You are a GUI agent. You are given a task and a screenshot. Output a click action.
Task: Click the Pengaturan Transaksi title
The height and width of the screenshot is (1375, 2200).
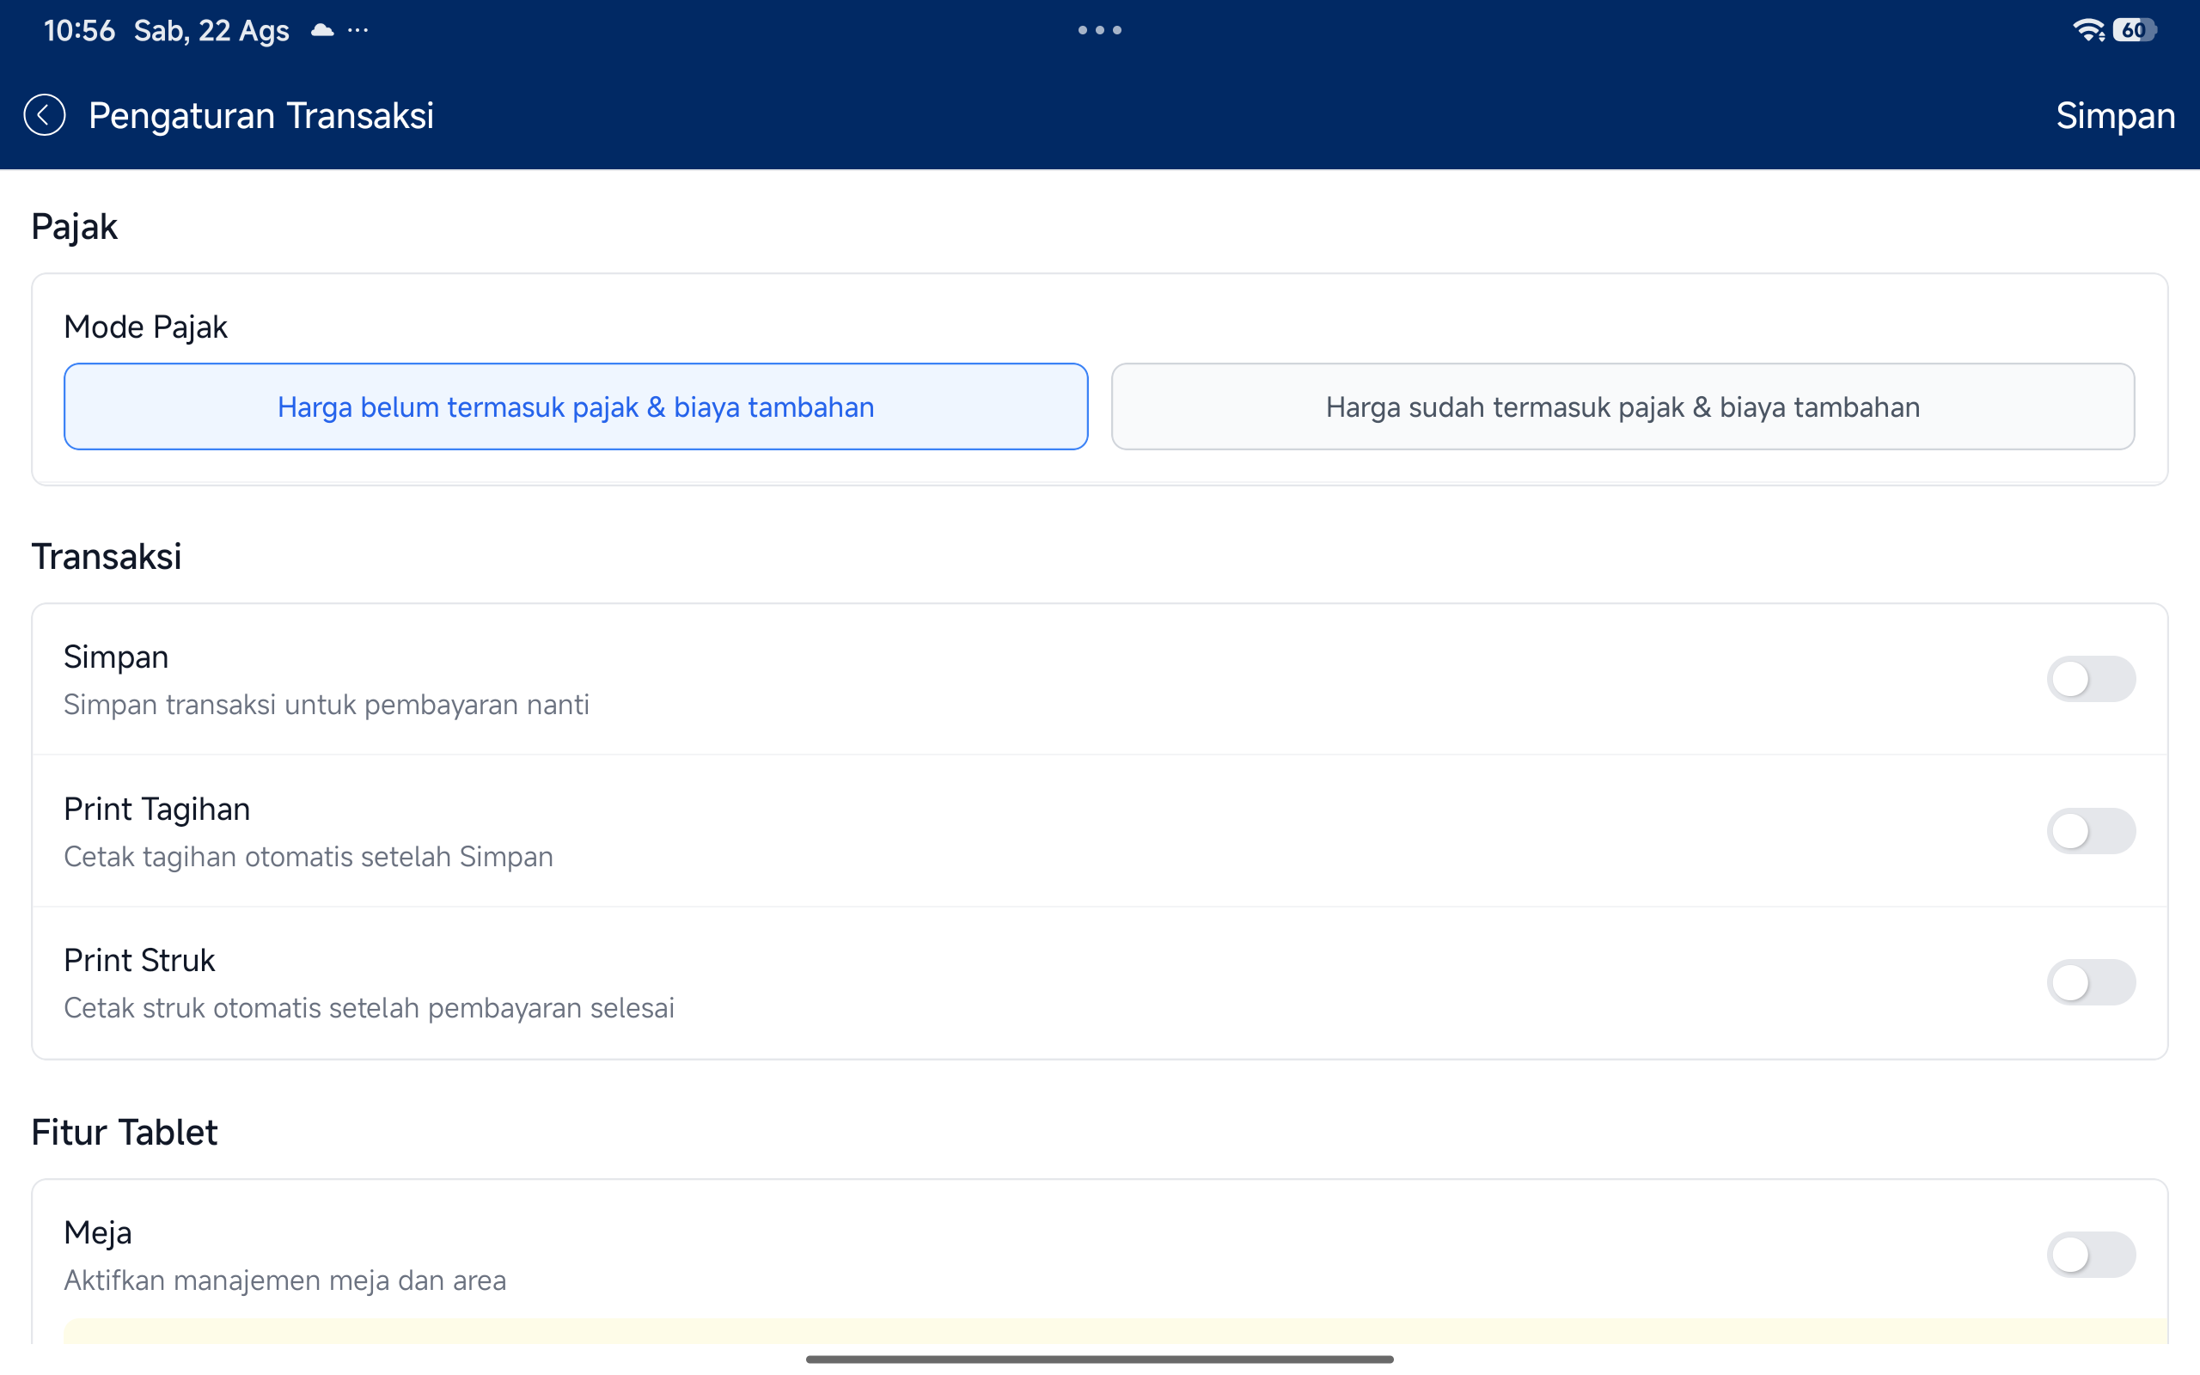261,115
